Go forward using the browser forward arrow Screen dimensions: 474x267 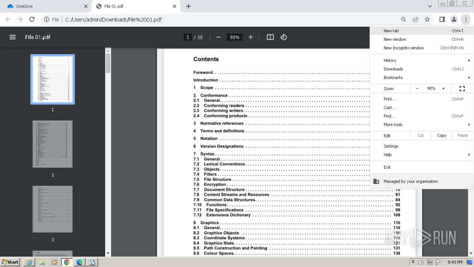(20, 19)
